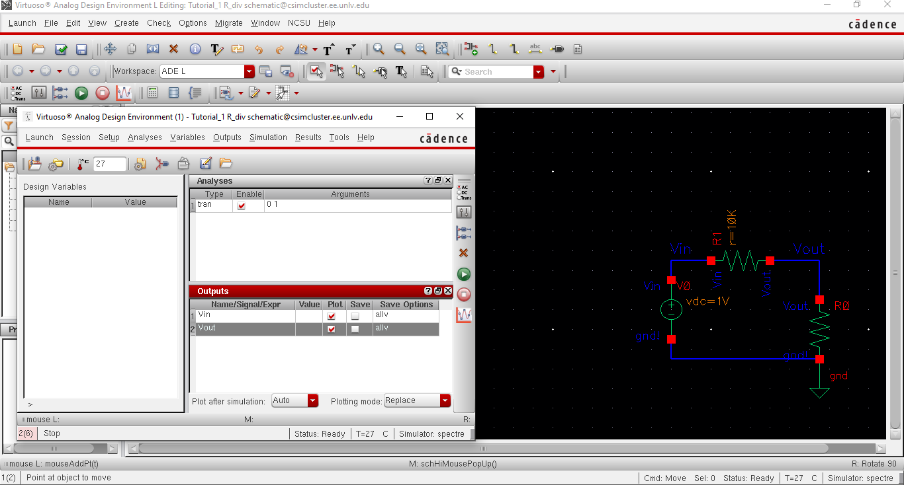This screenshot has width=904, height=485.
Task: Click the Undo arrow icon
Action: pos(258,50)
